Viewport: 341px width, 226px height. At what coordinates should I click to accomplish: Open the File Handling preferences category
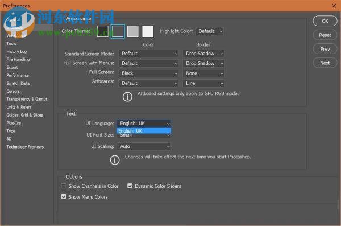[x=18, y=60]
